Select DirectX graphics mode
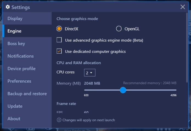The image size is (191, 131). click(x=59, y=29)
